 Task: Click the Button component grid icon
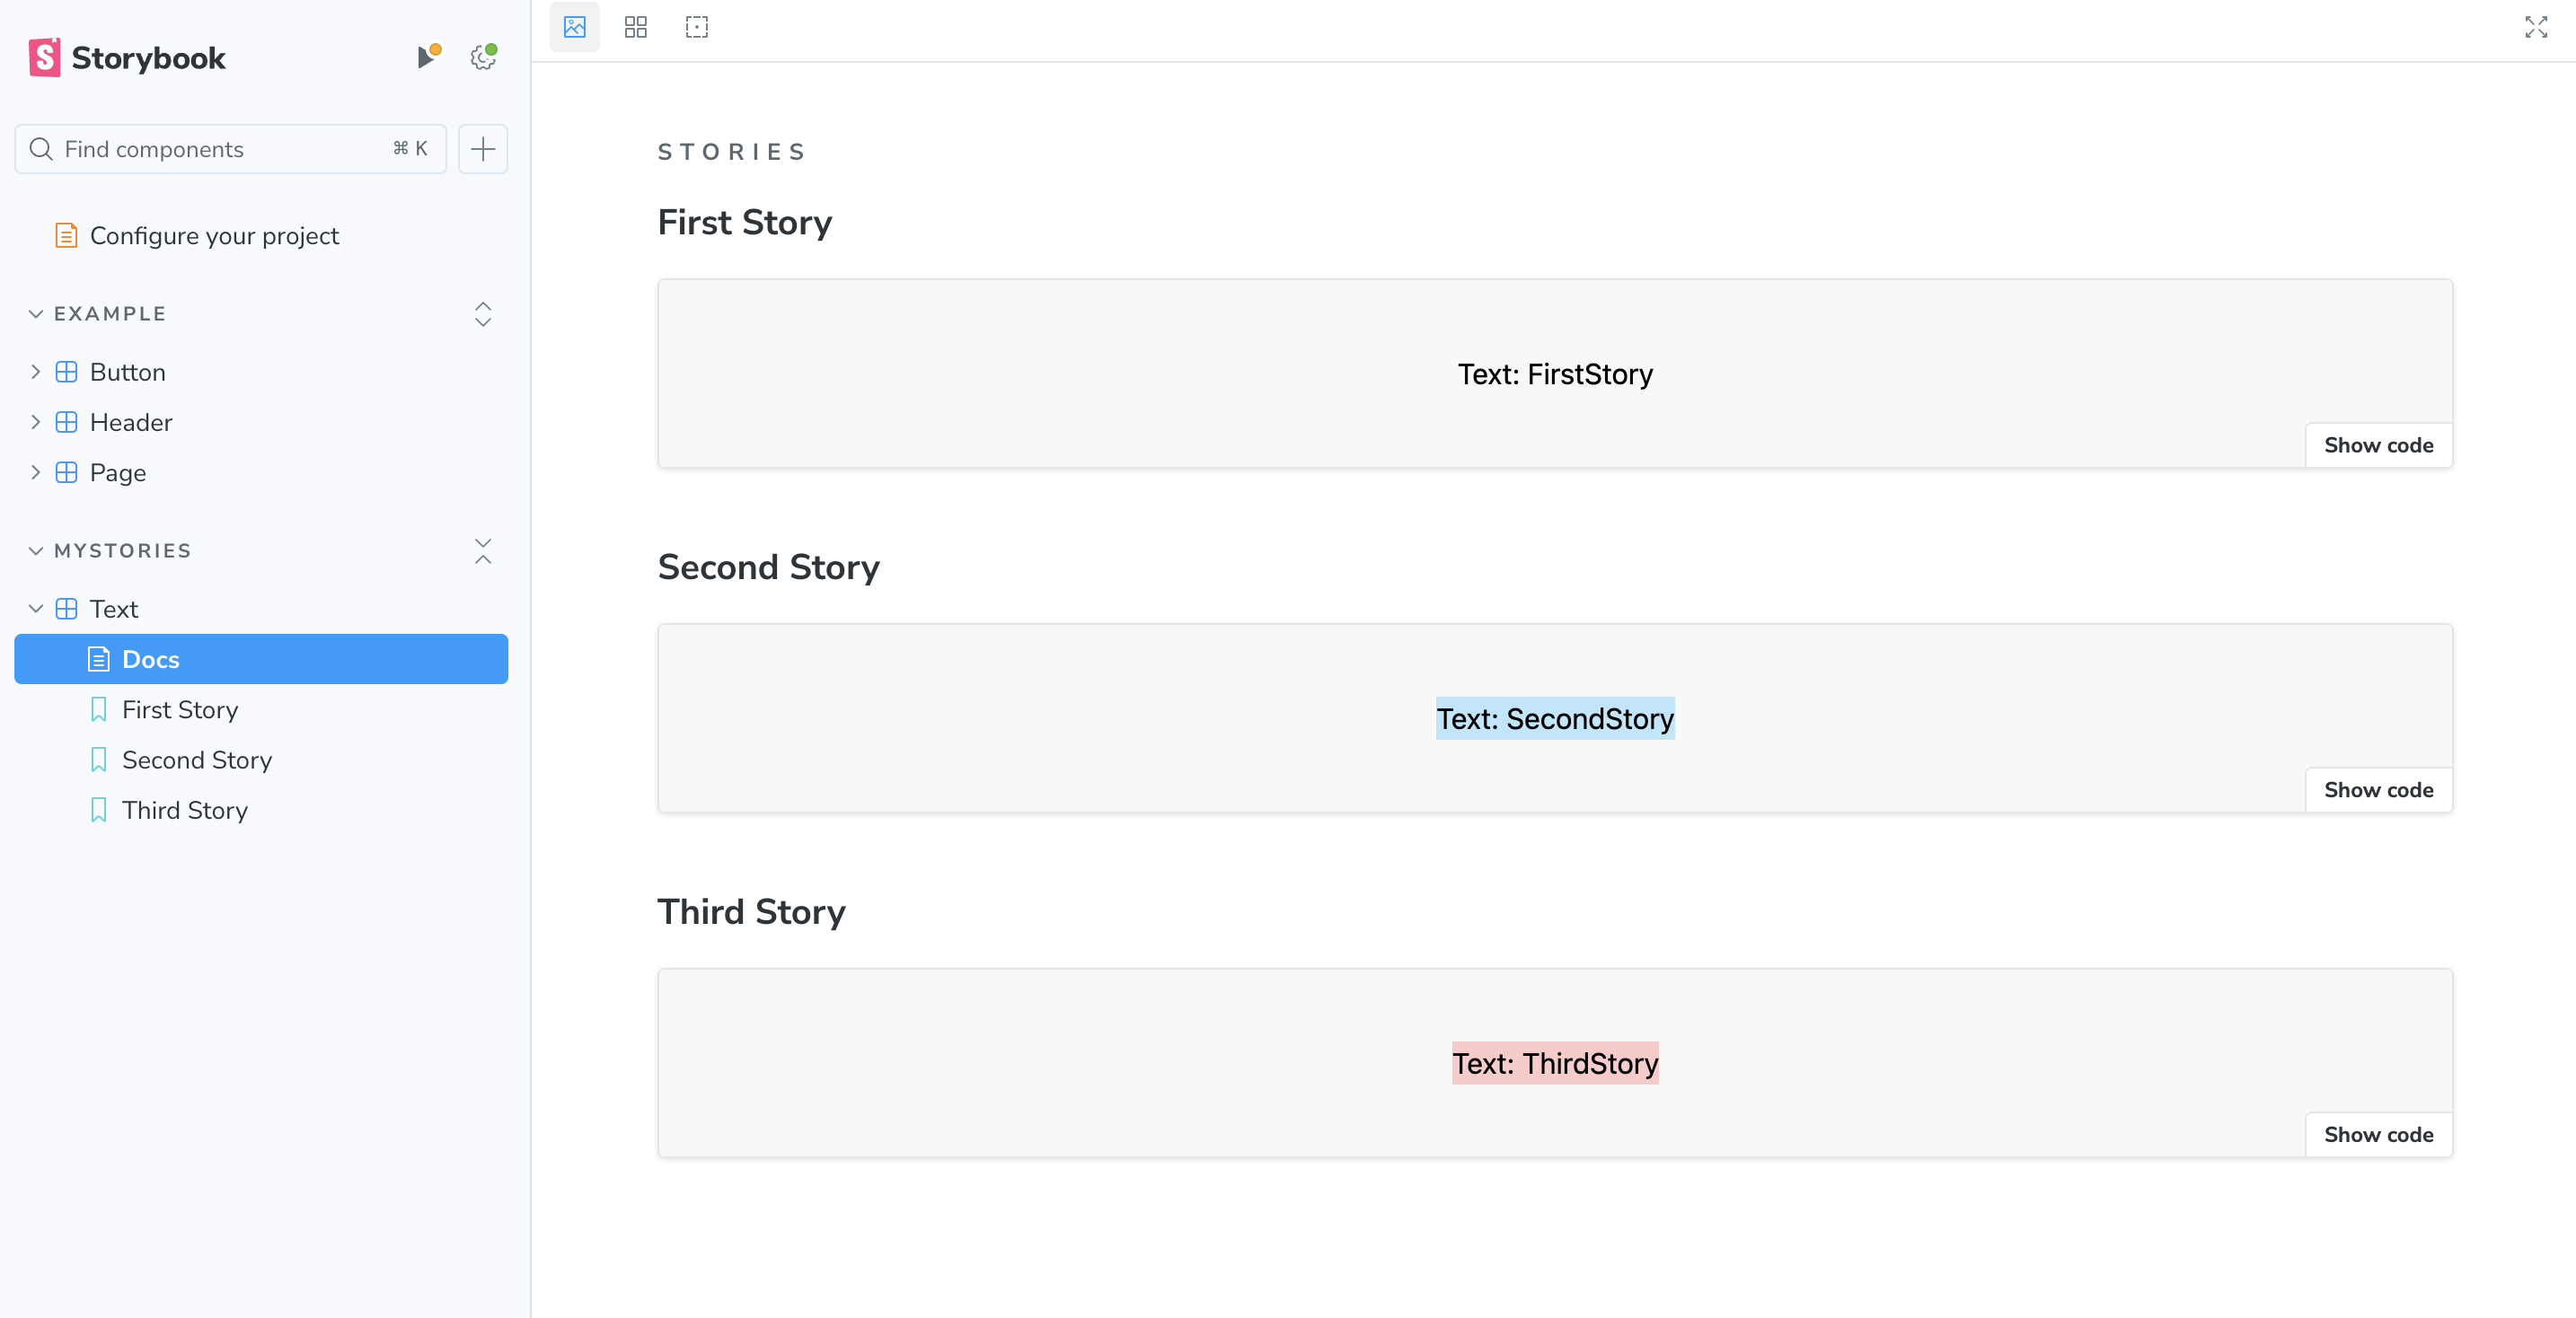[x=67, y=372]
